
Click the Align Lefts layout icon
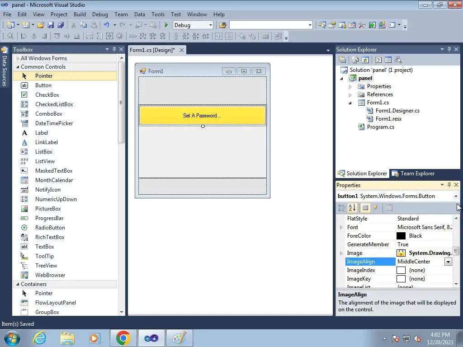[24, 36]
